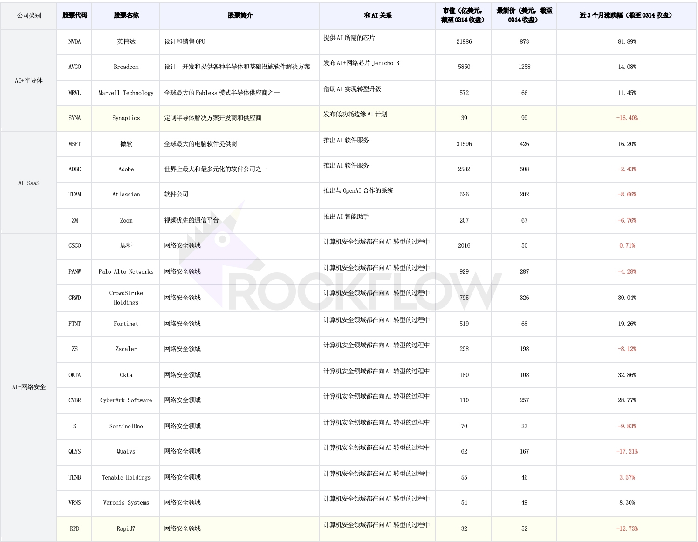Click the 和AI关系 column header
Screen dimensions: 698x542
(377, 15)
